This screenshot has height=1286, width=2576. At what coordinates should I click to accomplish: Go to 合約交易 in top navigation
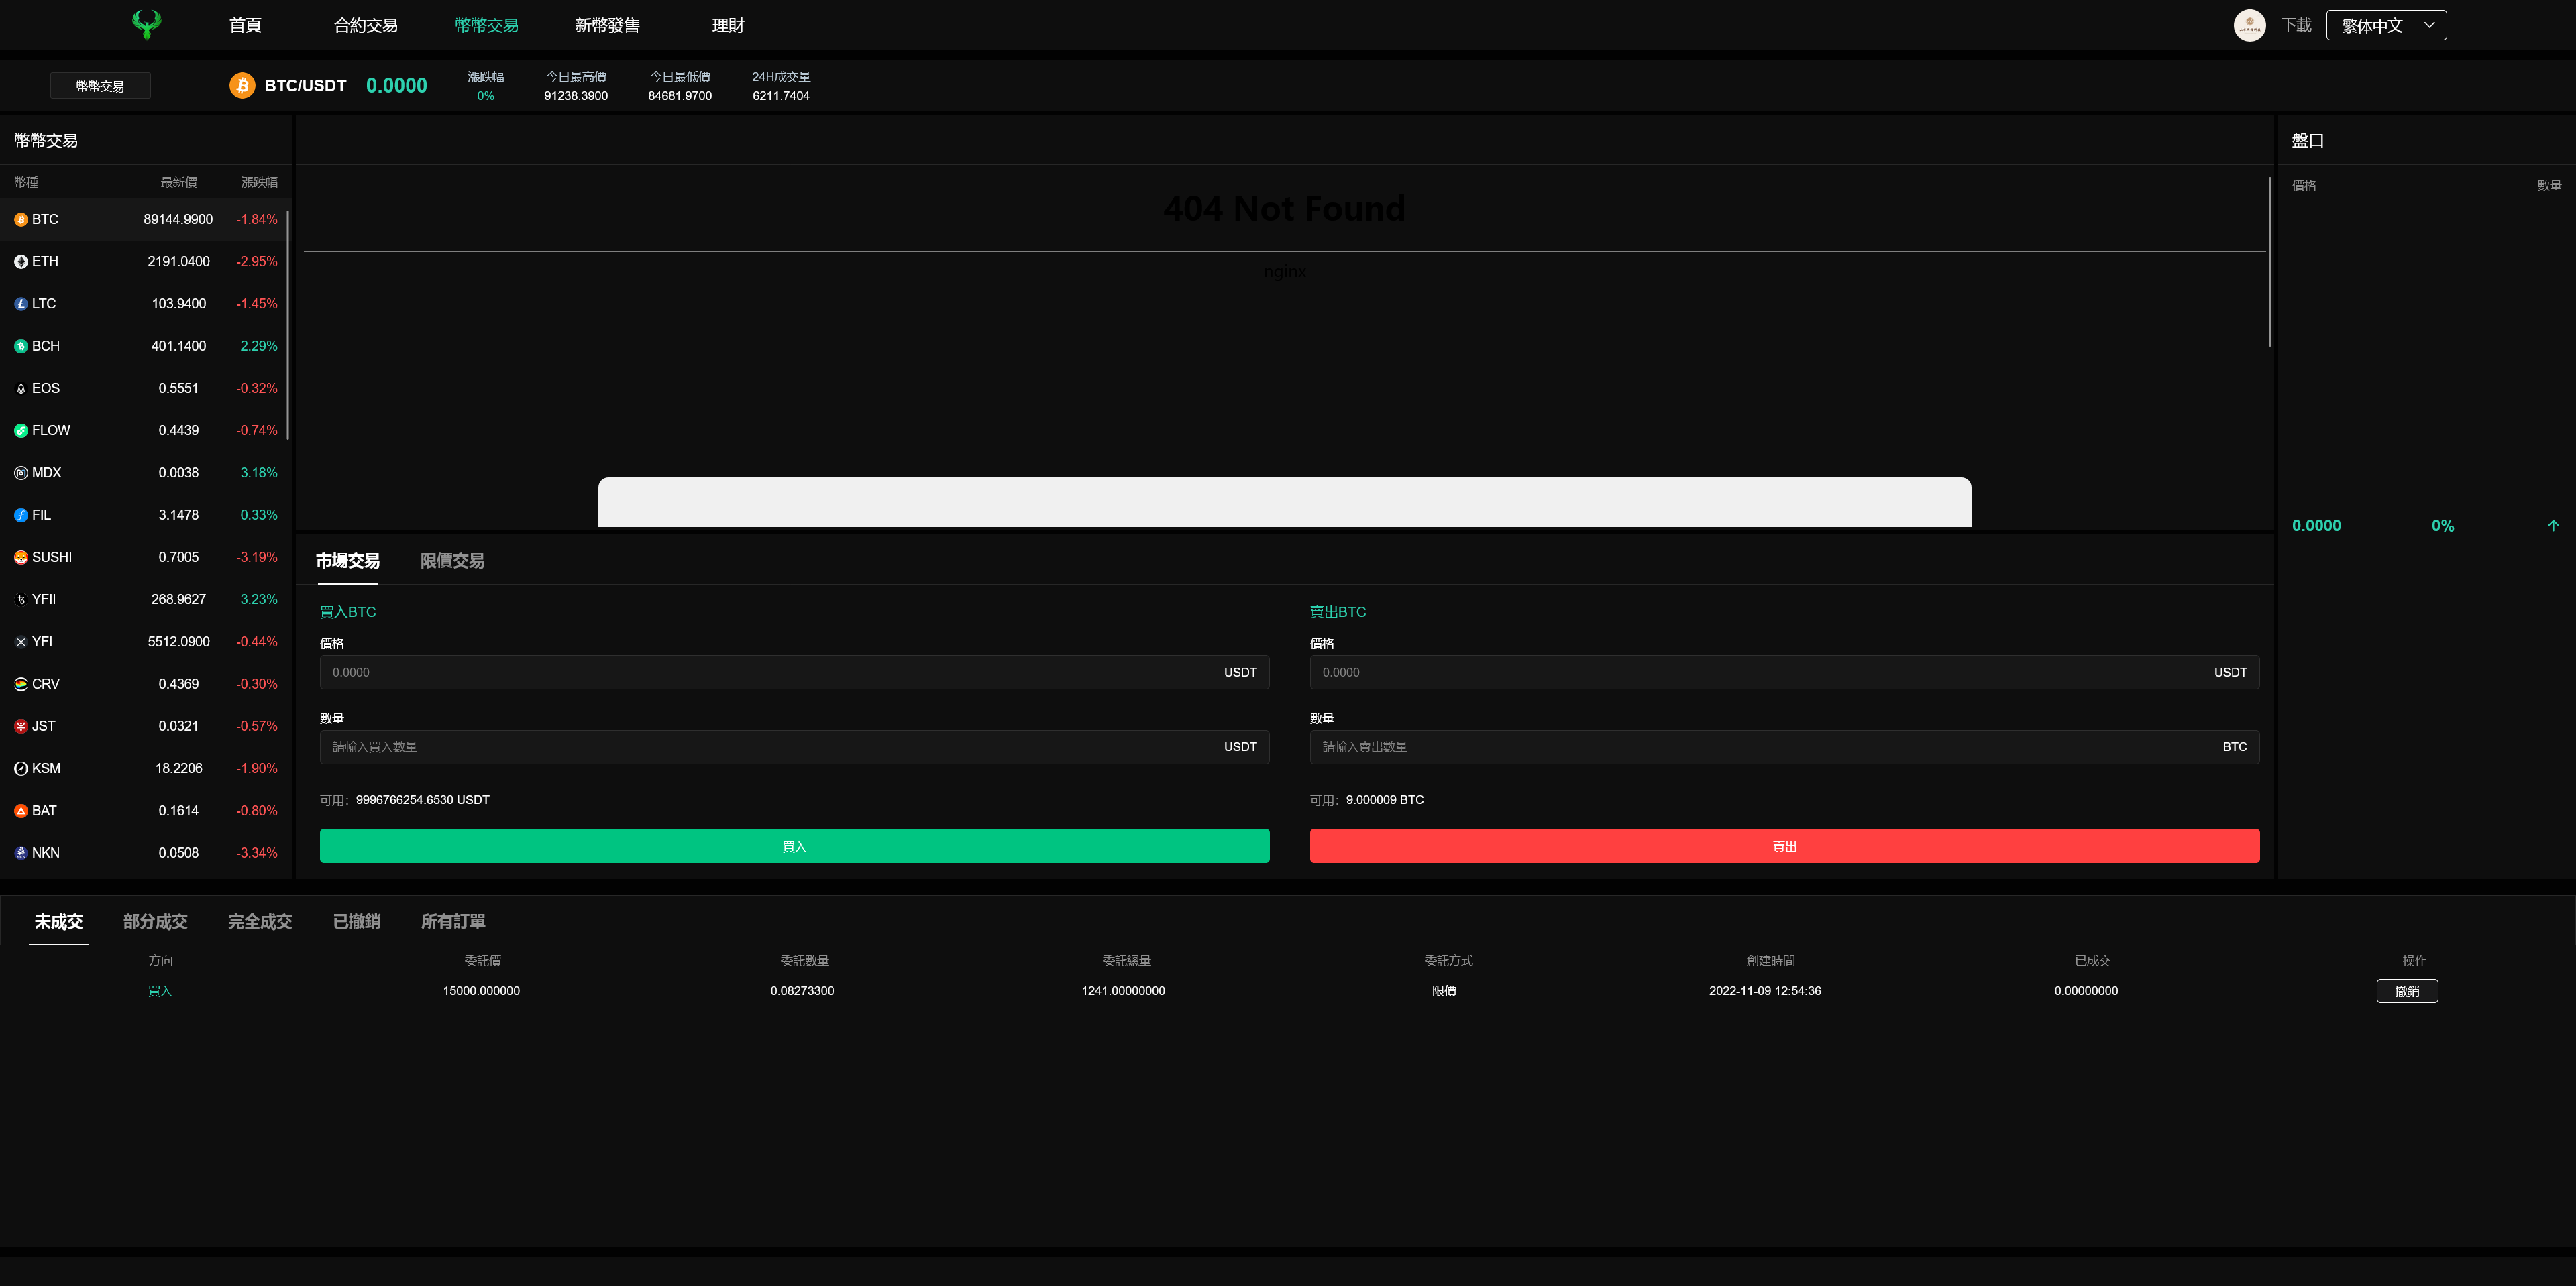point(365,25)
